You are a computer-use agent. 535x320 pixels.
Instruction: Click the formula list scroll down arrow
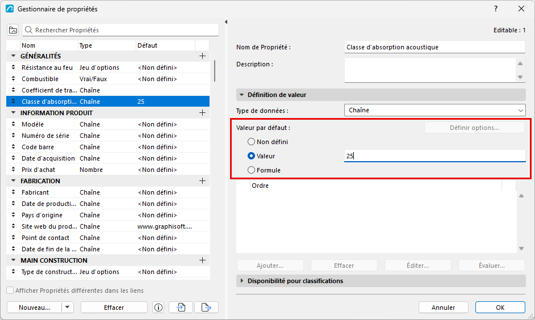(521, 249)
